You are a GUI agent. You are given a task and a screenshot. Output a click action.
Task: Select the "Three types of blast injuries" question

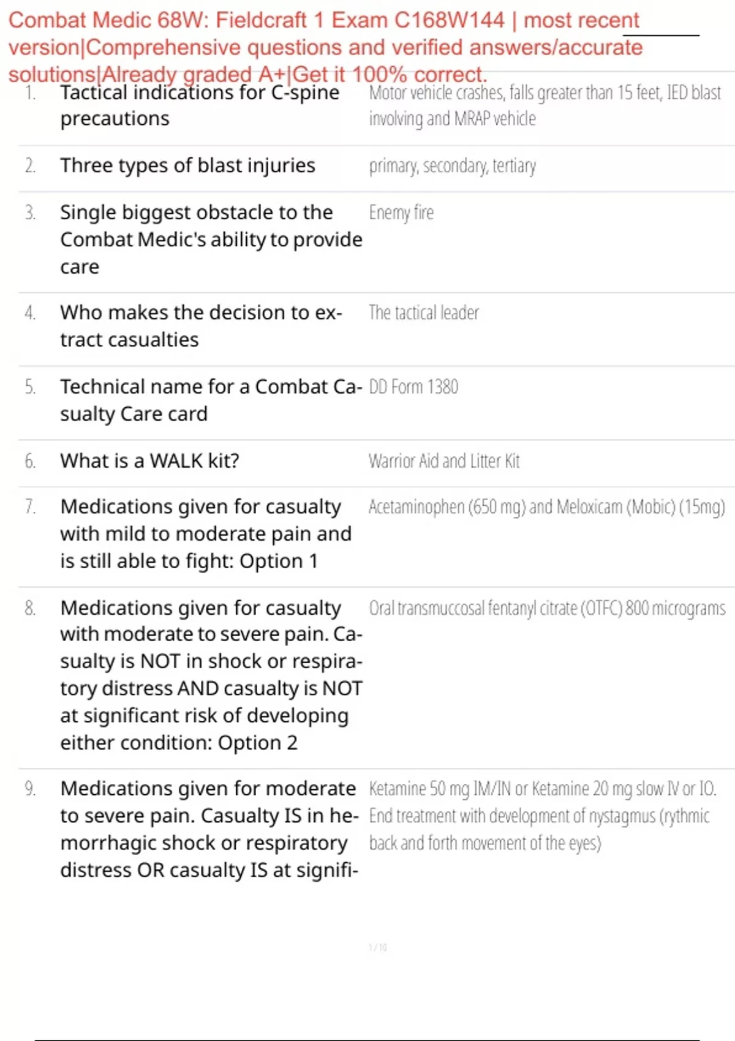[x=187, y=165]
